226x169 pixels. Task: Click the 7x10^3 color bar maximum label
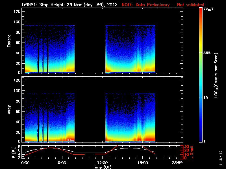(208, 9)
